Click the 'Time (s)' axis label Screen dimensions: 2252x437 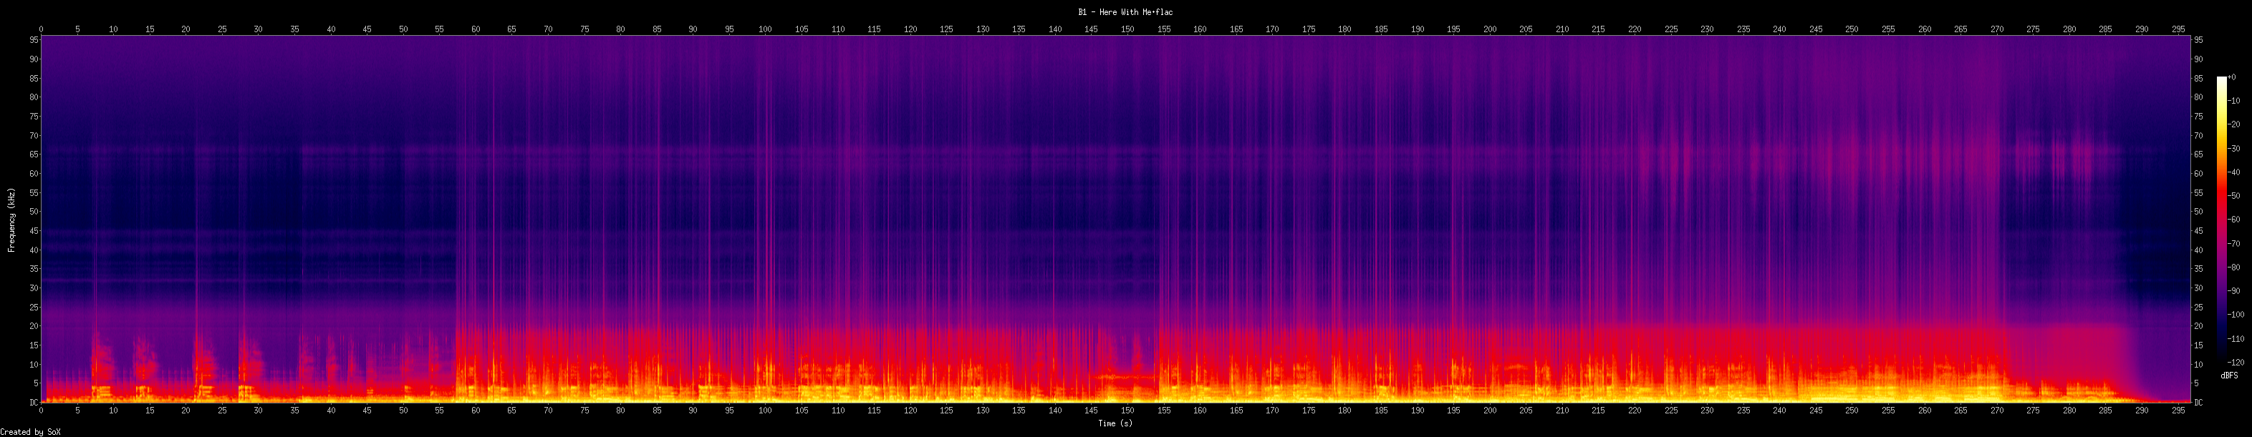click(x=1115, y=424)
